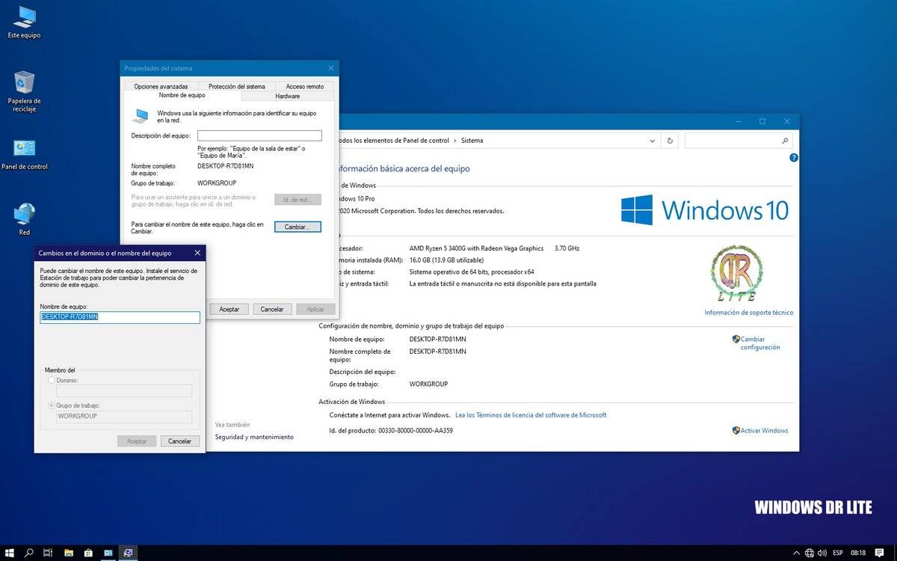The image size is (897, 561).
Task: Switch to the Protección del sistema tab
Action: [x=236, y=87]
